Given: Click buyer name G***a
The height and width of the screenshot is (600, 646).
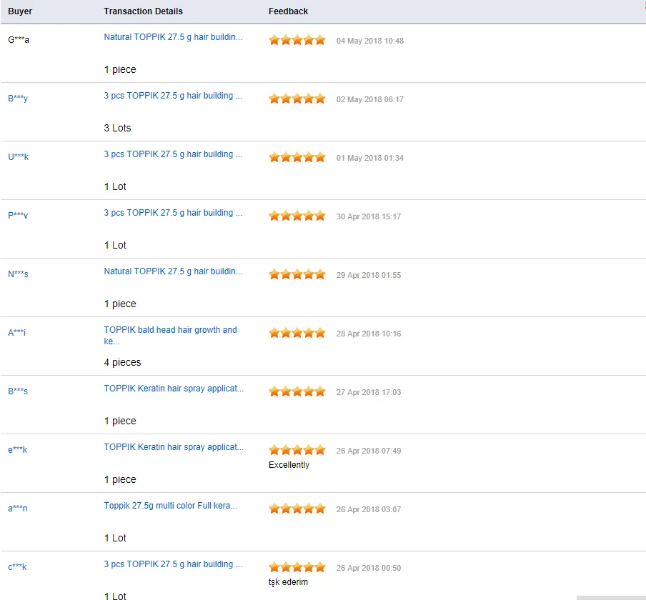Looking at the screenshot, I should (x=19, y=40).
